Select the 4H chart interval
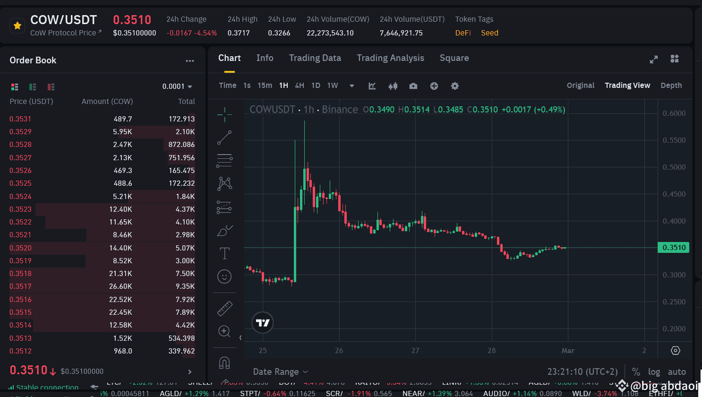The height and width of the screenshot is (397, 702). tap(300, 86)
